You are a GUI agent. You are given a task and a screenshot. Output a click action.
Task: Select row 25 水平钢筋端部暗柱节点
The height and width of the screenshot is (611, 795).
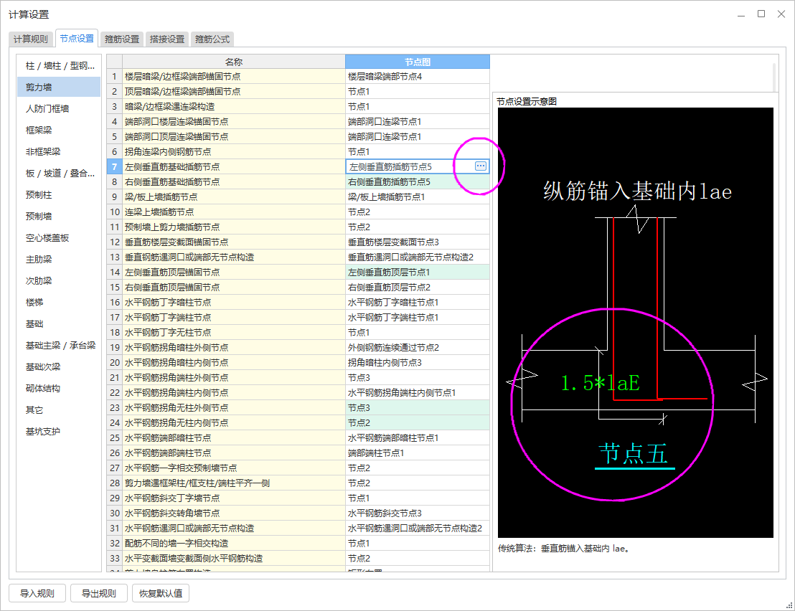[x=234, y=437]
